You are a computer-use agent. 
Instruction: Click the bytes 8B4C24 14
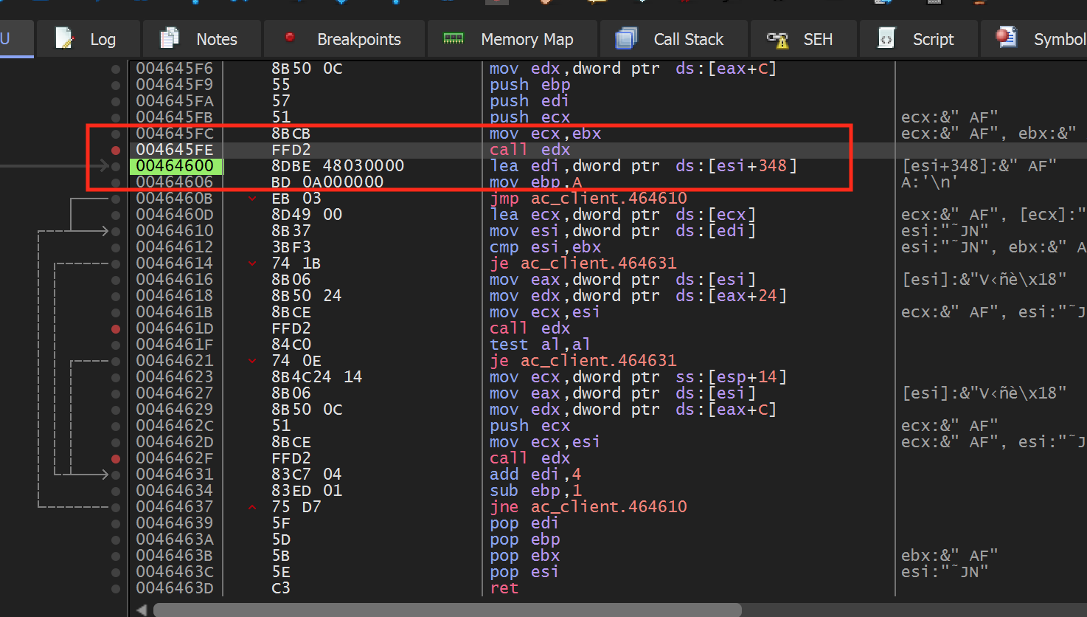[x=317, y=377]
